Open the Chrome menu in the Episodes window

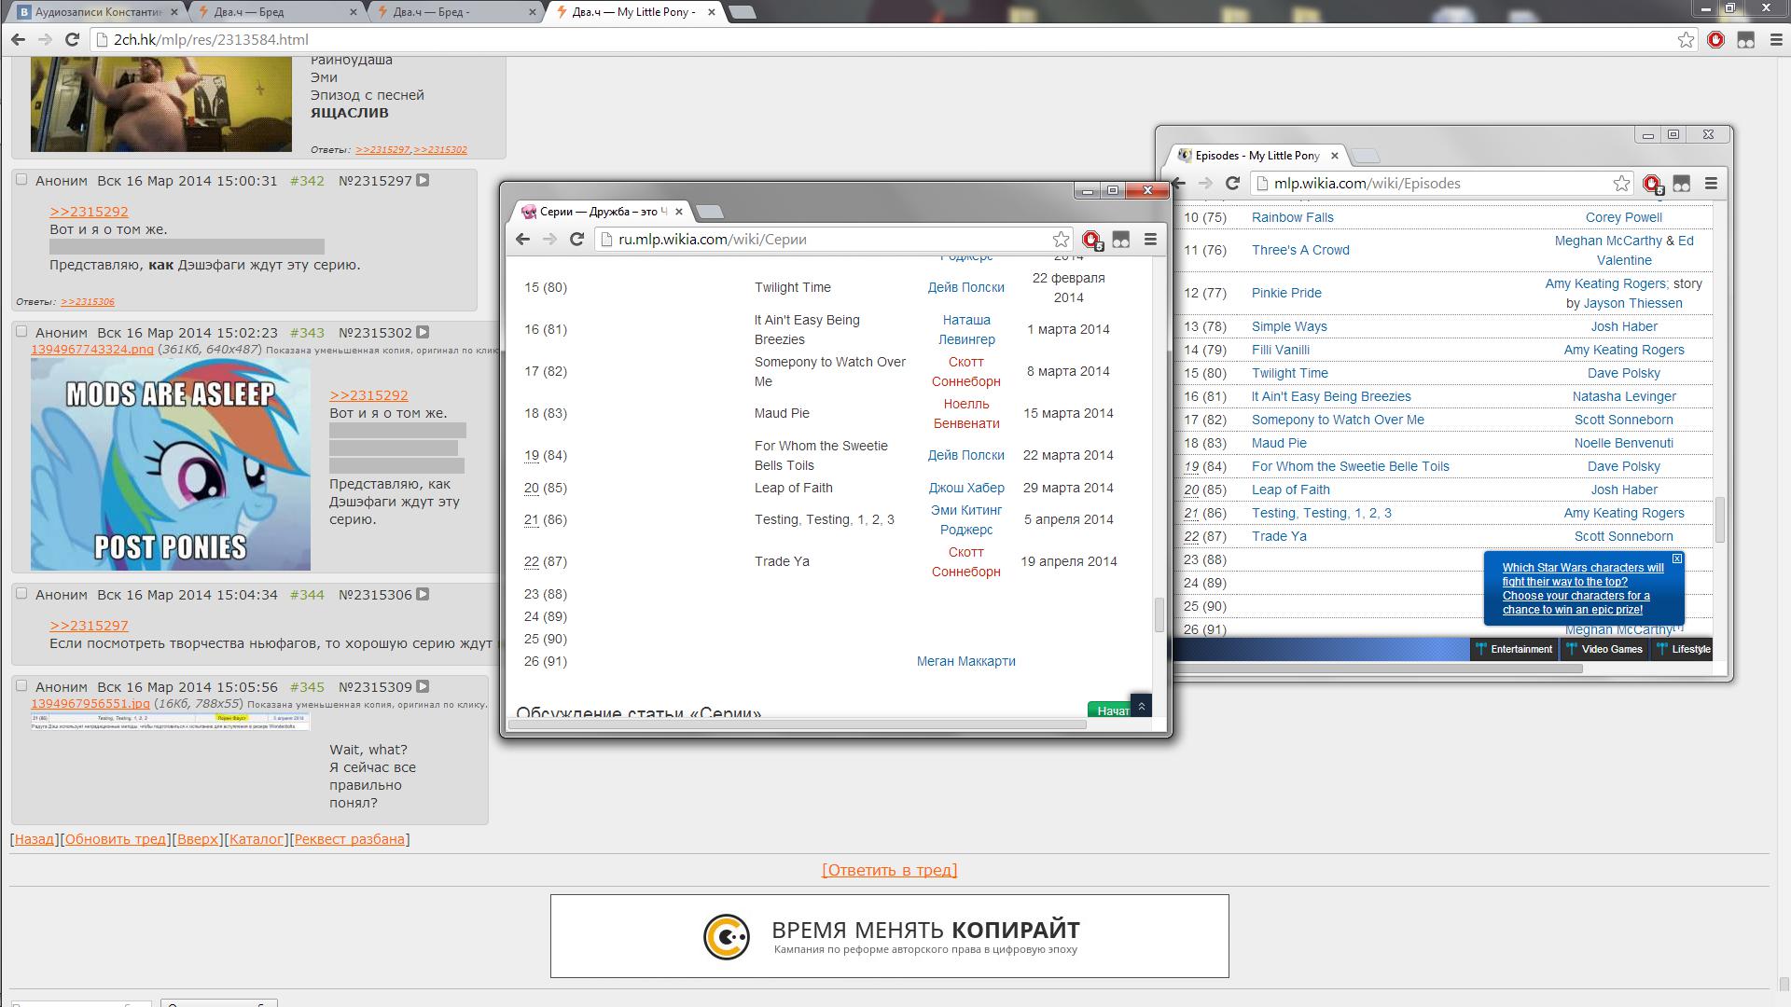click(1711, 184)
